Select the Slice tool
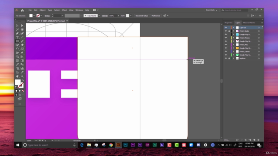 pyautogui.click(x=22, y=72)
